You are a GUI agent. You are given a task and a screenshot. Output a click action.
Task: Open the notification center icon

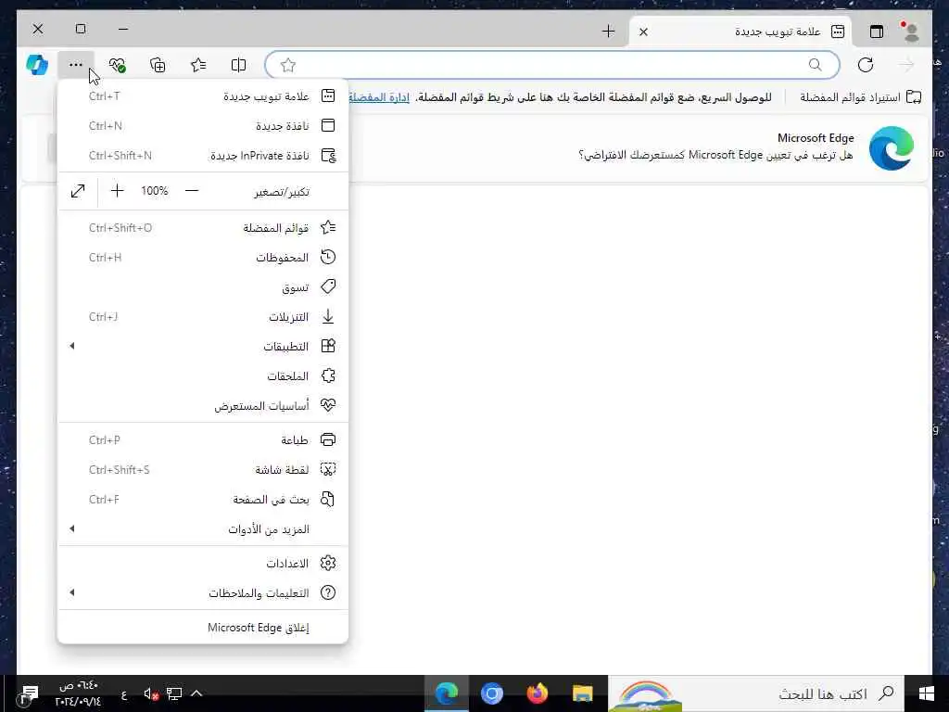(29, 693)
